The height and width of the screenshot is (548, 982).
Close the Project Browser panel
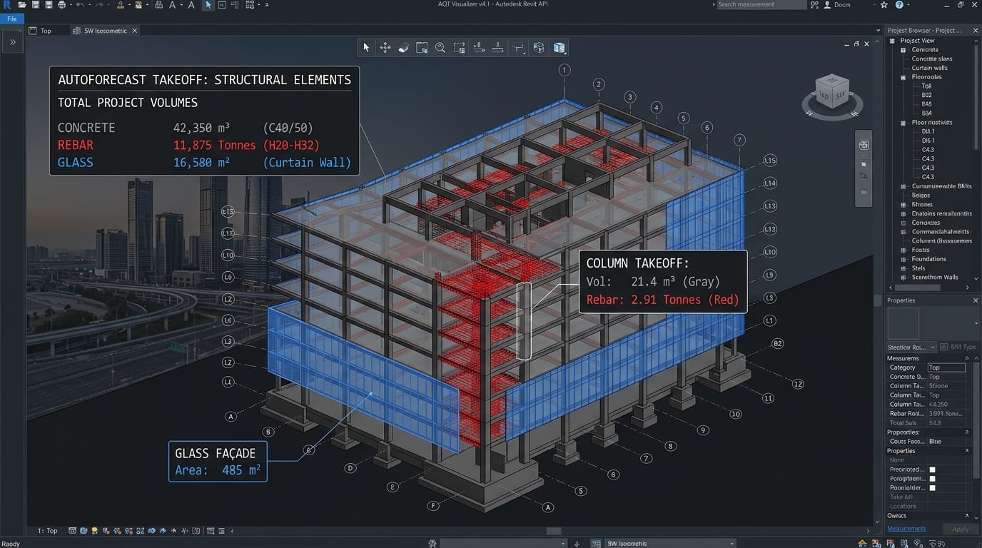pos(976,31)
